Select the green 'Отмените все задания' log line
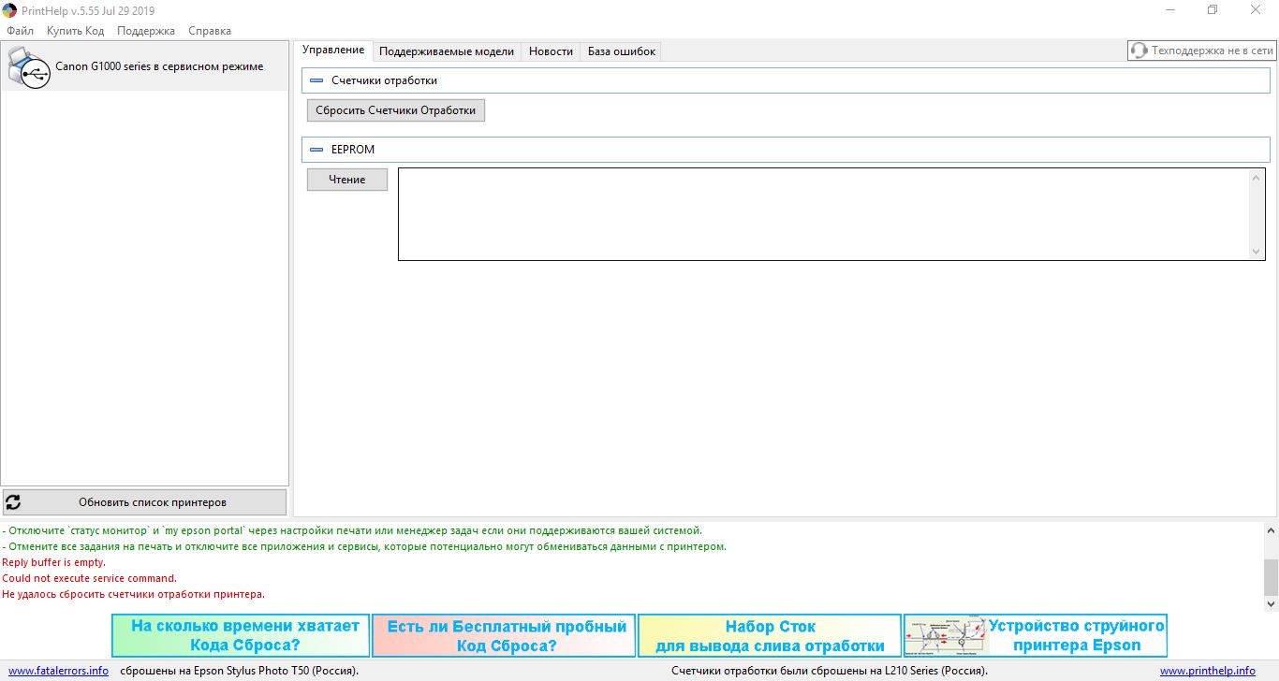Image resolution: width=1279 pixels, height=681 pixels. tap(364, 546)
